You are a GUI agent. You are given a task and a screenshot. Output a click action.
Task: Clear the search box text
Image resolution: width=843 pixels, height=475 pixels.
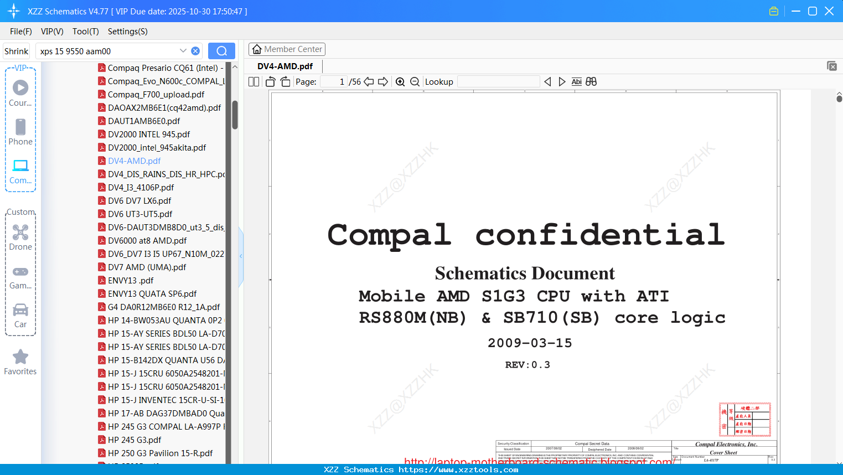[x=195, y=51]
